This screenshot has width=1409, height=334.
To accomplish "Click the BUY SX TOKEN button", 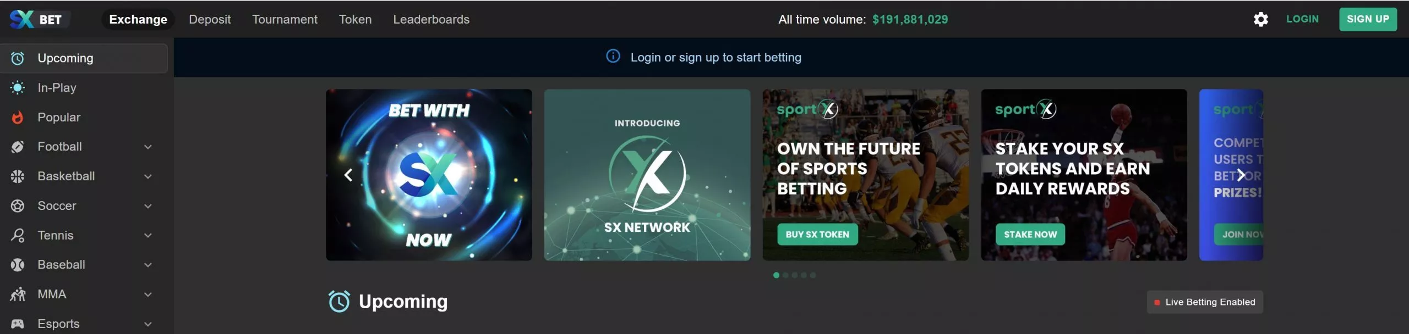I will pos(817,235).
